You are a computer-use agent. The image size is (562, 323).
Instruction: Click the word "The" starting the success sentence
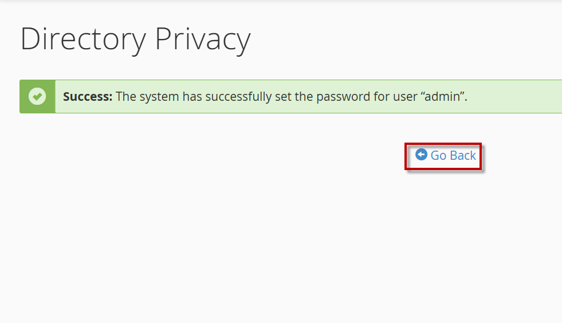(x=125, y=96)
